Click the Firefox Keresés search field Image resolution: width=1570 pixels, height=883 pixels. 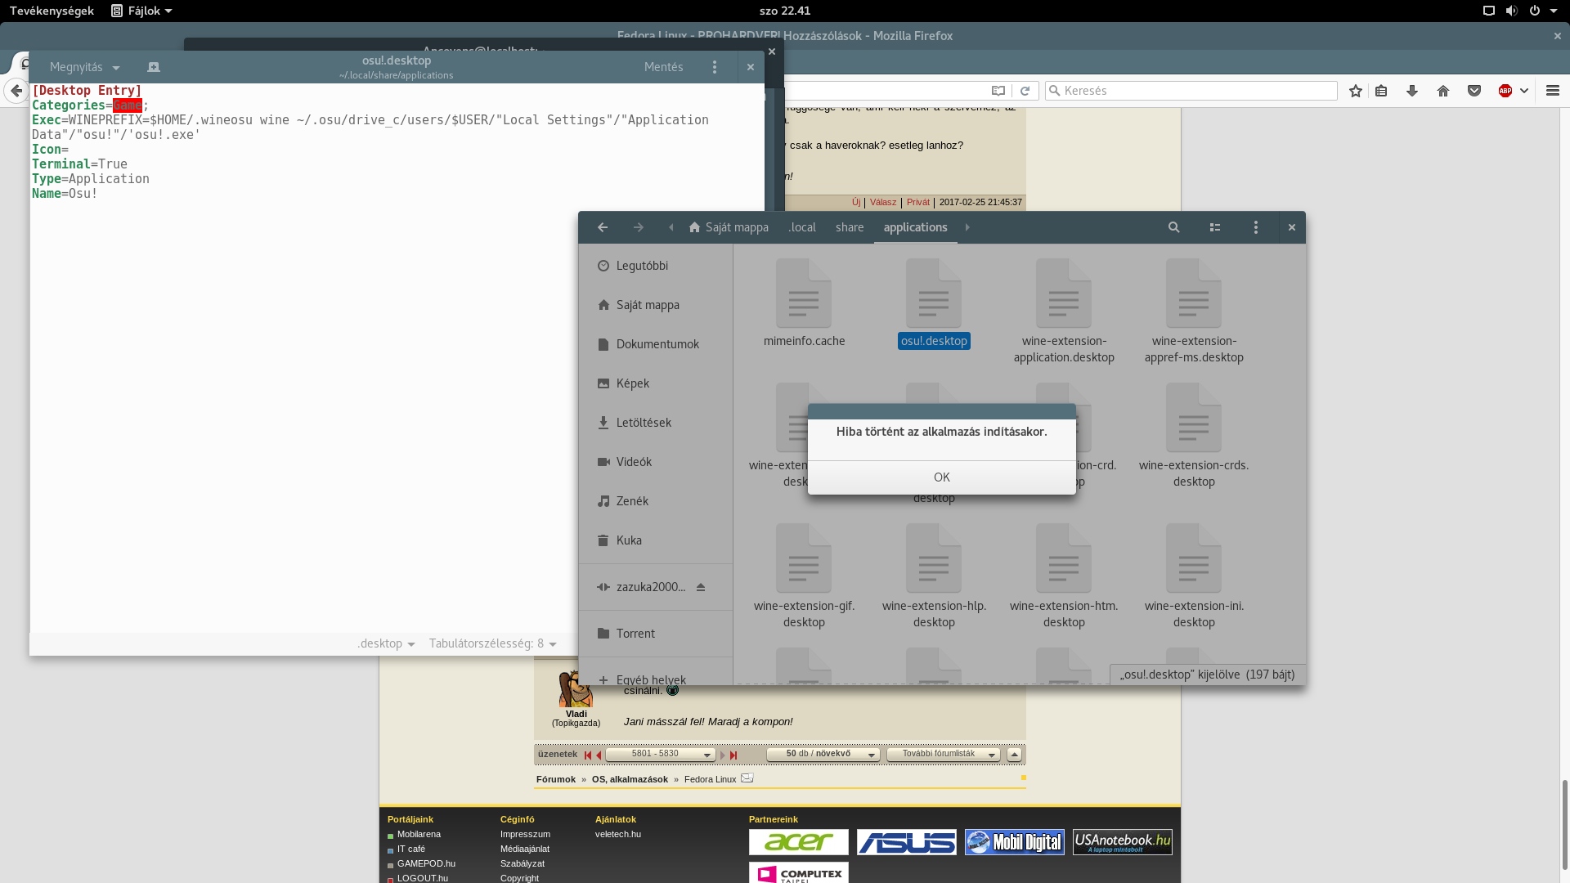(1191, 91)
